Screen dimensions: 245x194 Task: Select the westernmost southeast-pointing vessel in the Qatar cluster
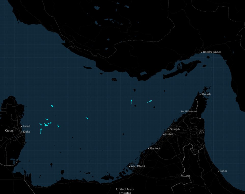[41, 124]
